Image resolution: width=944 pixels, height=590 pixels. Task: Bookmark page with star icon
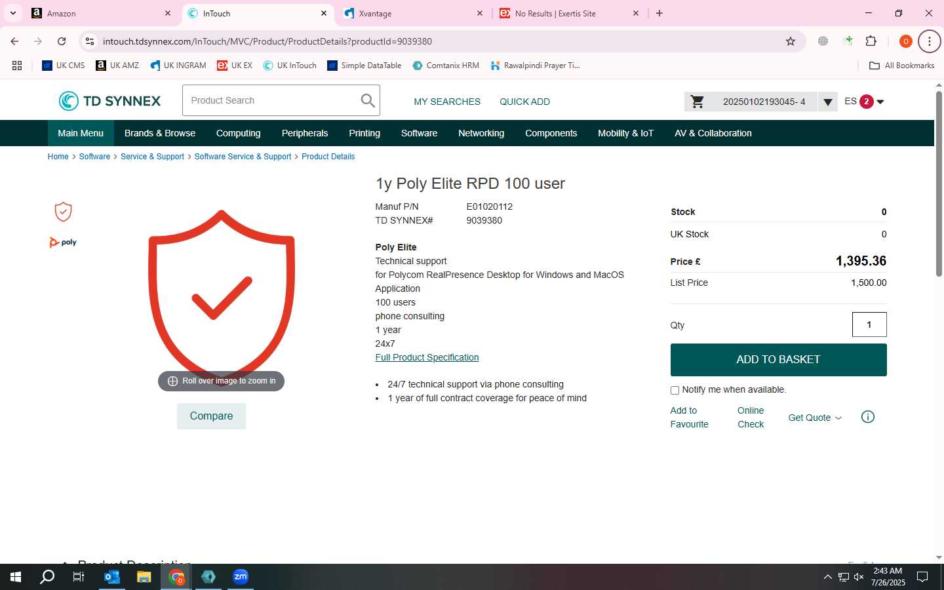pos(791,41)
